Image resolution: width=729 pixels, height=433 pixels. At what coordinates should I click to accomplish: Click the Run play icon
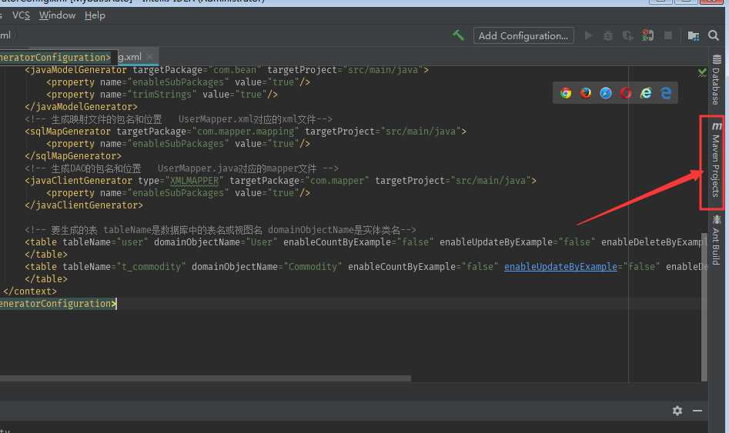588,35
